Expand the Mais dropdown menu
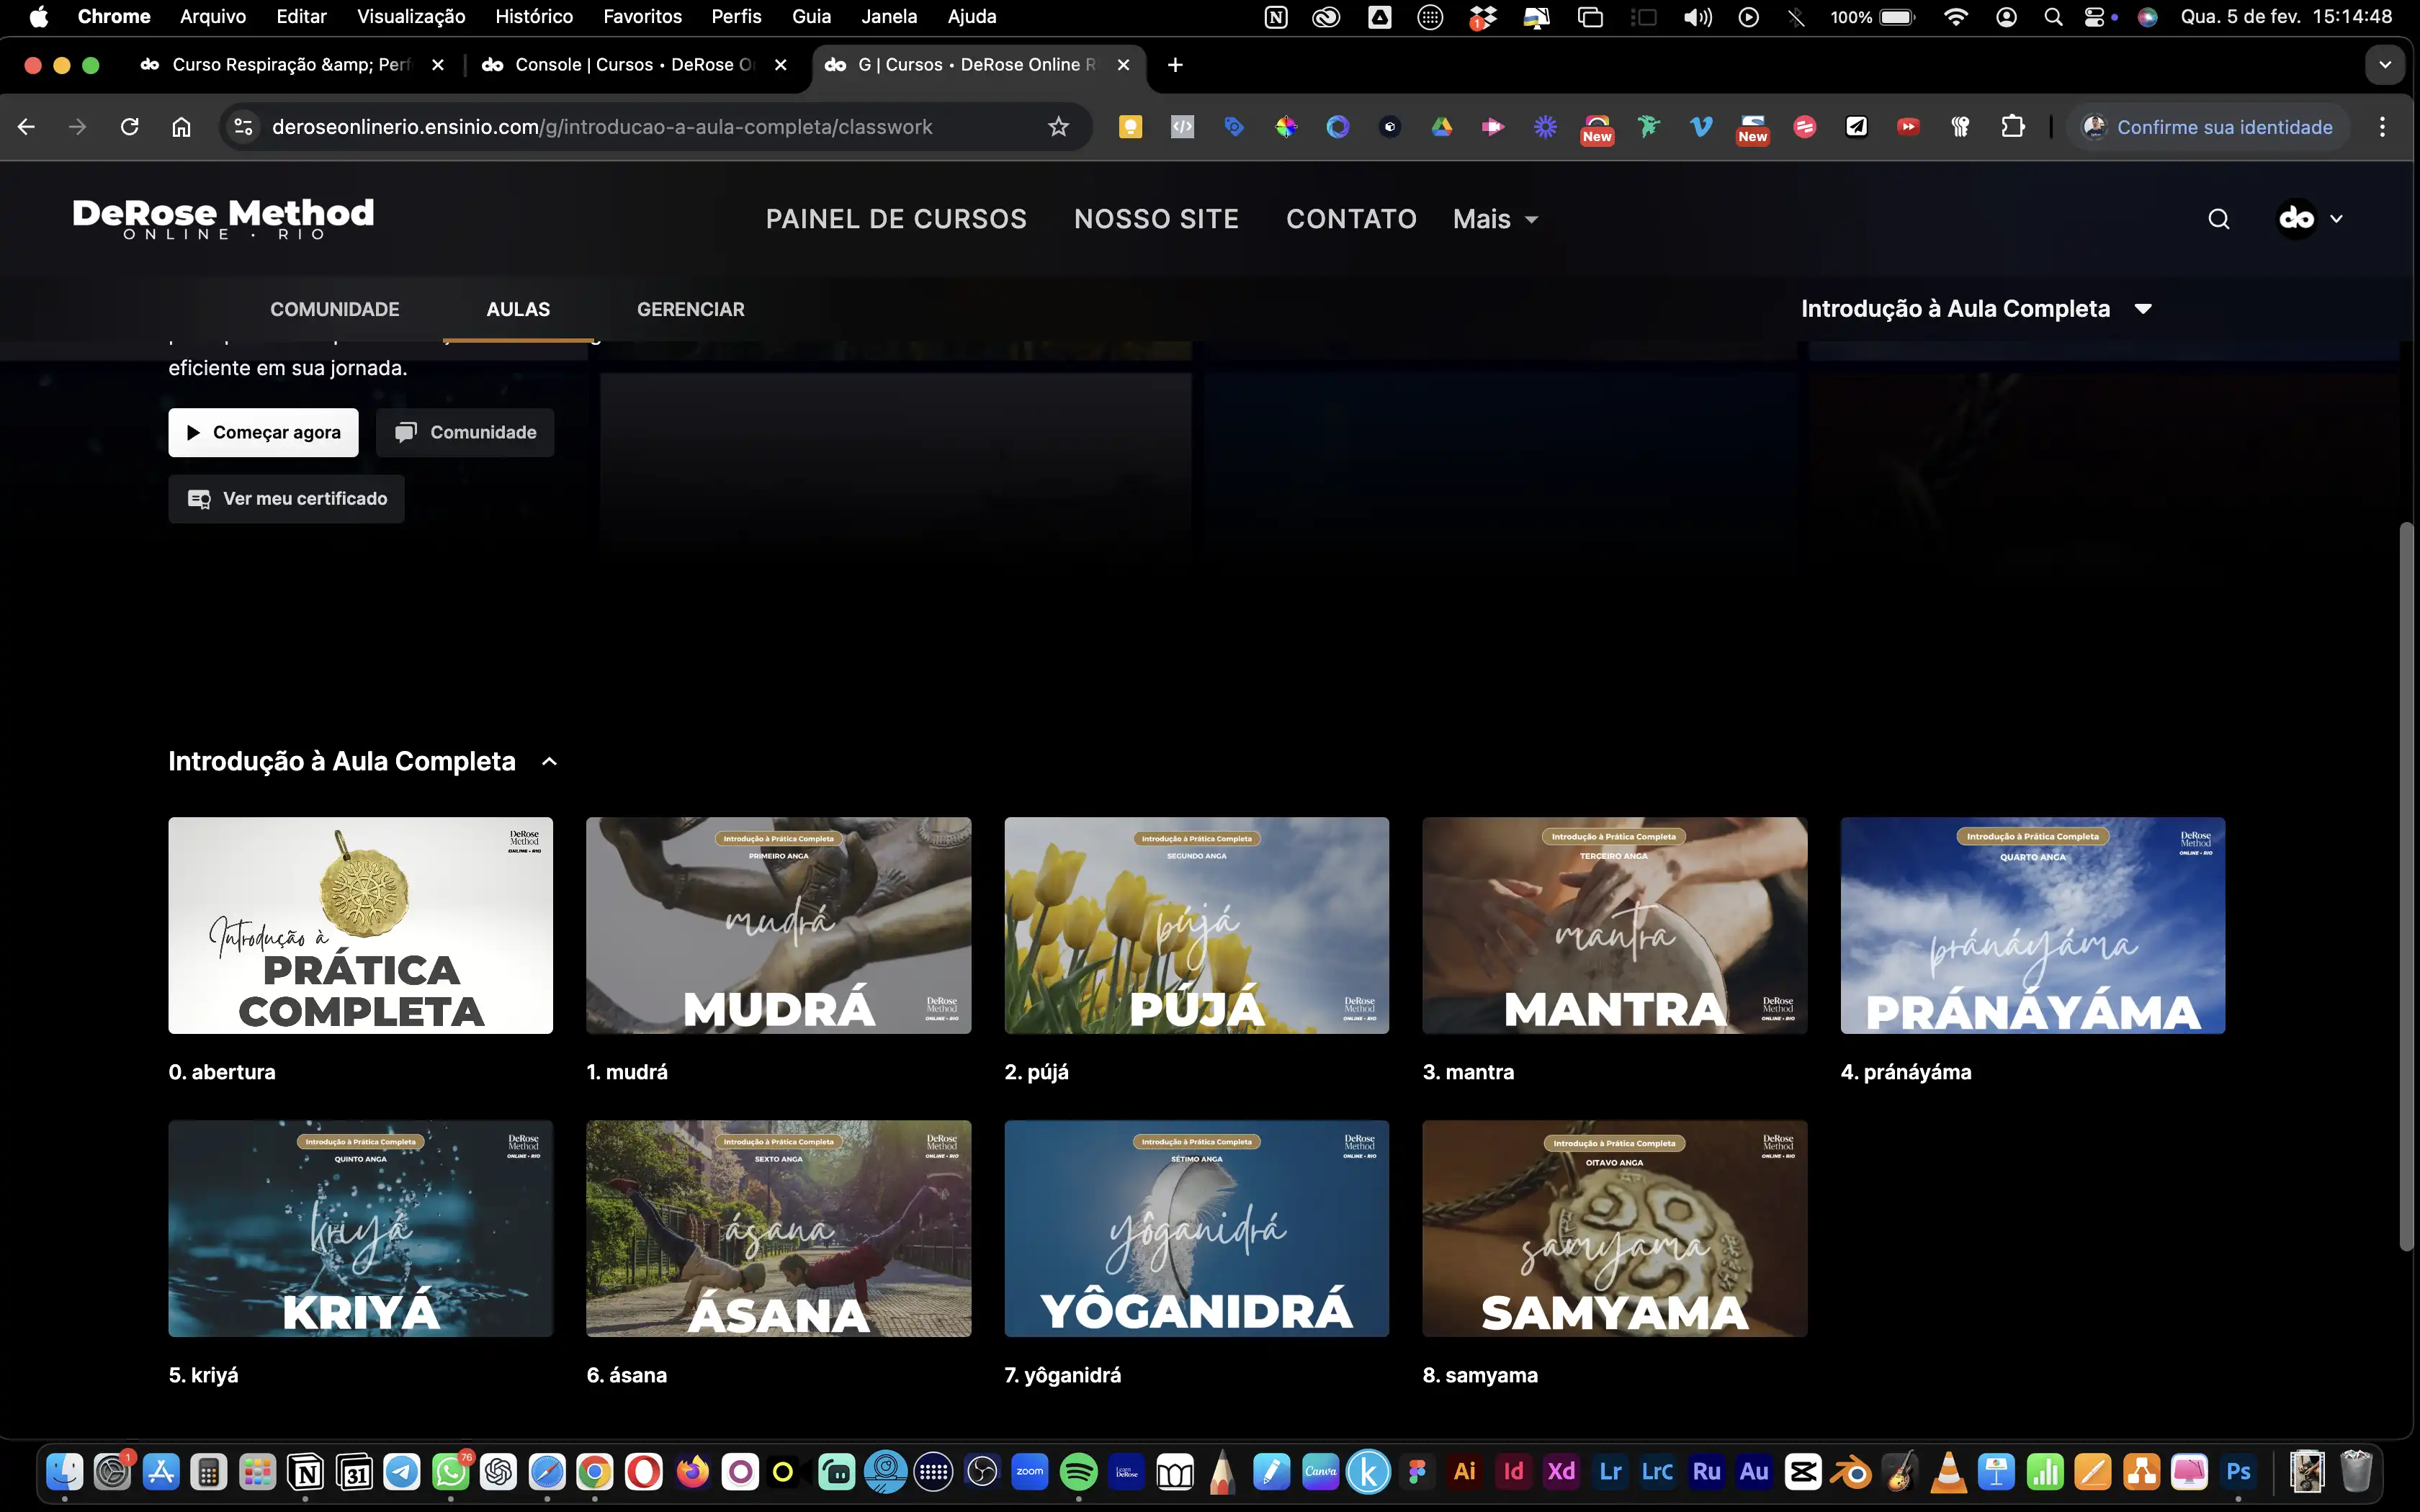Viewport: 2420px width, 1512px height. (1495, 219)
